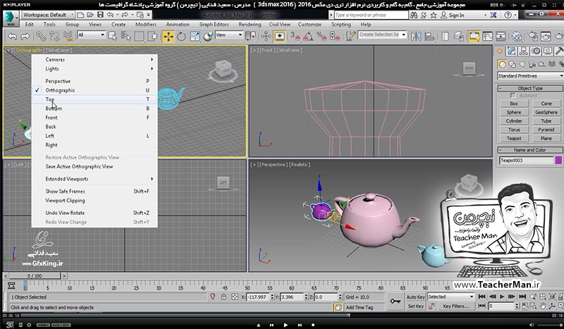Choose Left view from viewport menu
This screenshot has height=329, width=564.
[95, 136]
